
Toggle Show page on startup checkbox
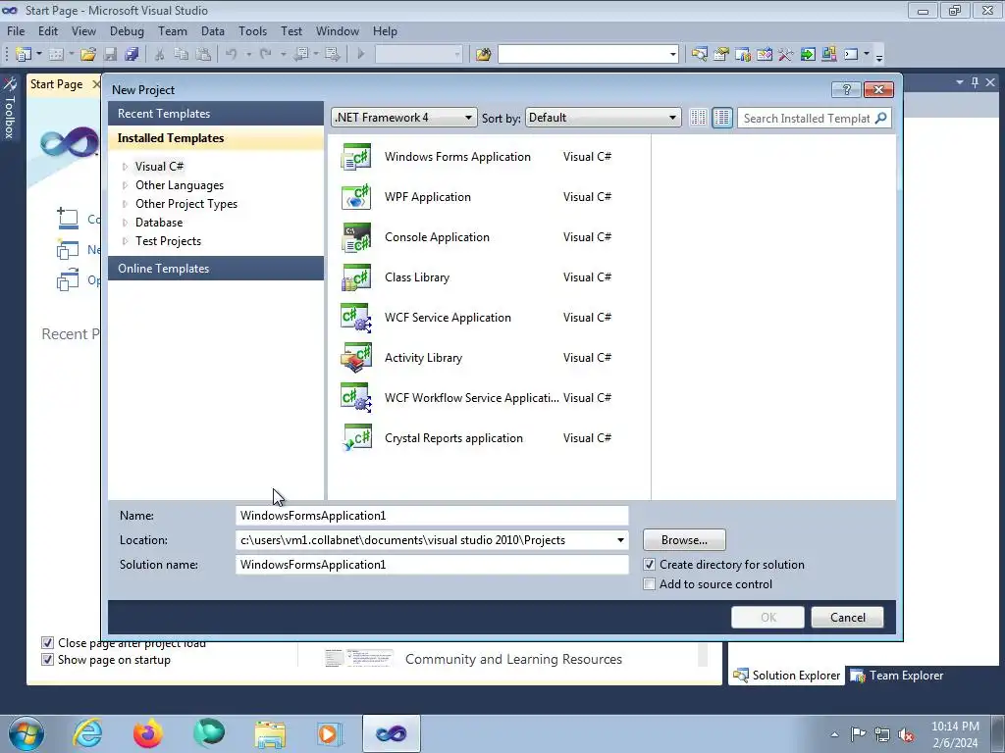47,660
